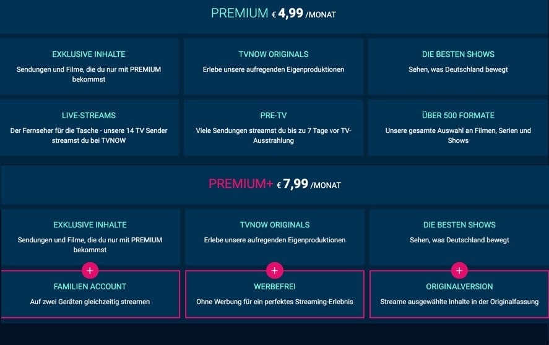The width and height of the screenshot is (549, 345).
Task: Click the Live-Streams feature tile
Action: (89, 127)
